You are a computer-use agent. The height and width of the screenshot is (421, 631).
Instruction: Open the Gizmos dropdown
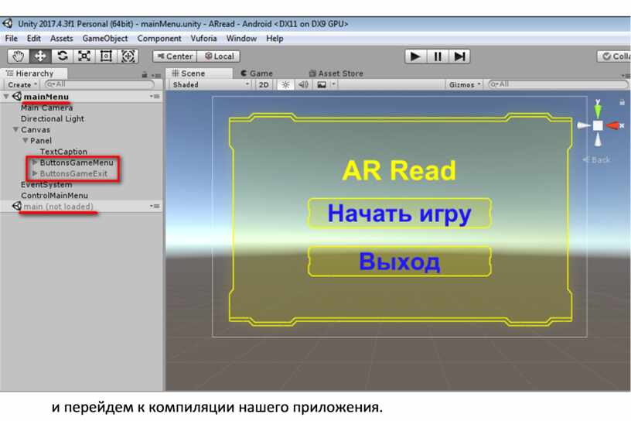pos(465,84)
